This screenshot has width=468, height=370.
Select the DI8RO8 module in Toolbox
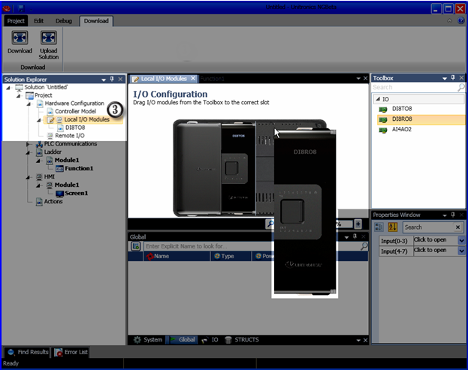401,119
